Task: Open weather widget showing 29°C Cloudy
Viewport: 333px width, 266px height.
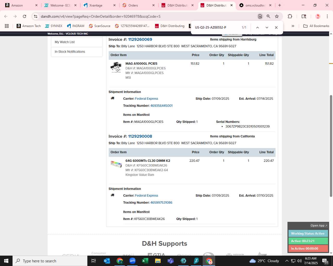Action: pos(264,261)
